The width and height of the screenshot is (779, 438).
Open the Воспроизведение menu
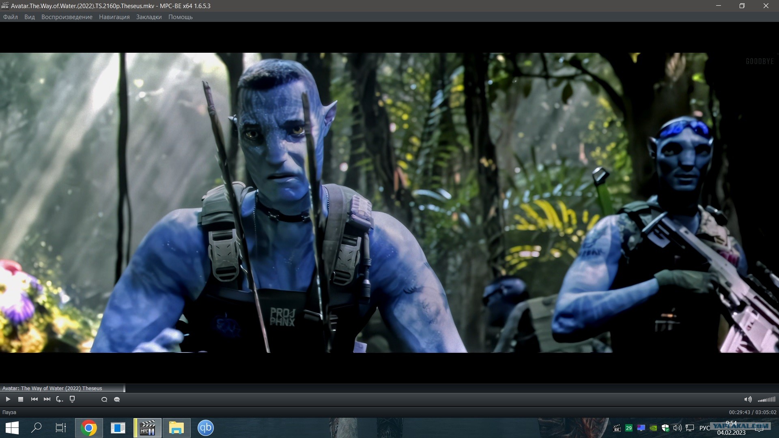(x=67, y=17)
